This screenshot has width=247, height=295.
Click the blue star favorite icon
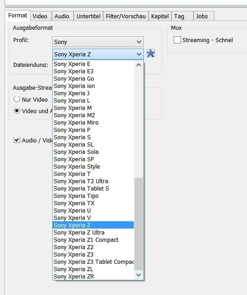pyautogui.click(x=151, y=53)
